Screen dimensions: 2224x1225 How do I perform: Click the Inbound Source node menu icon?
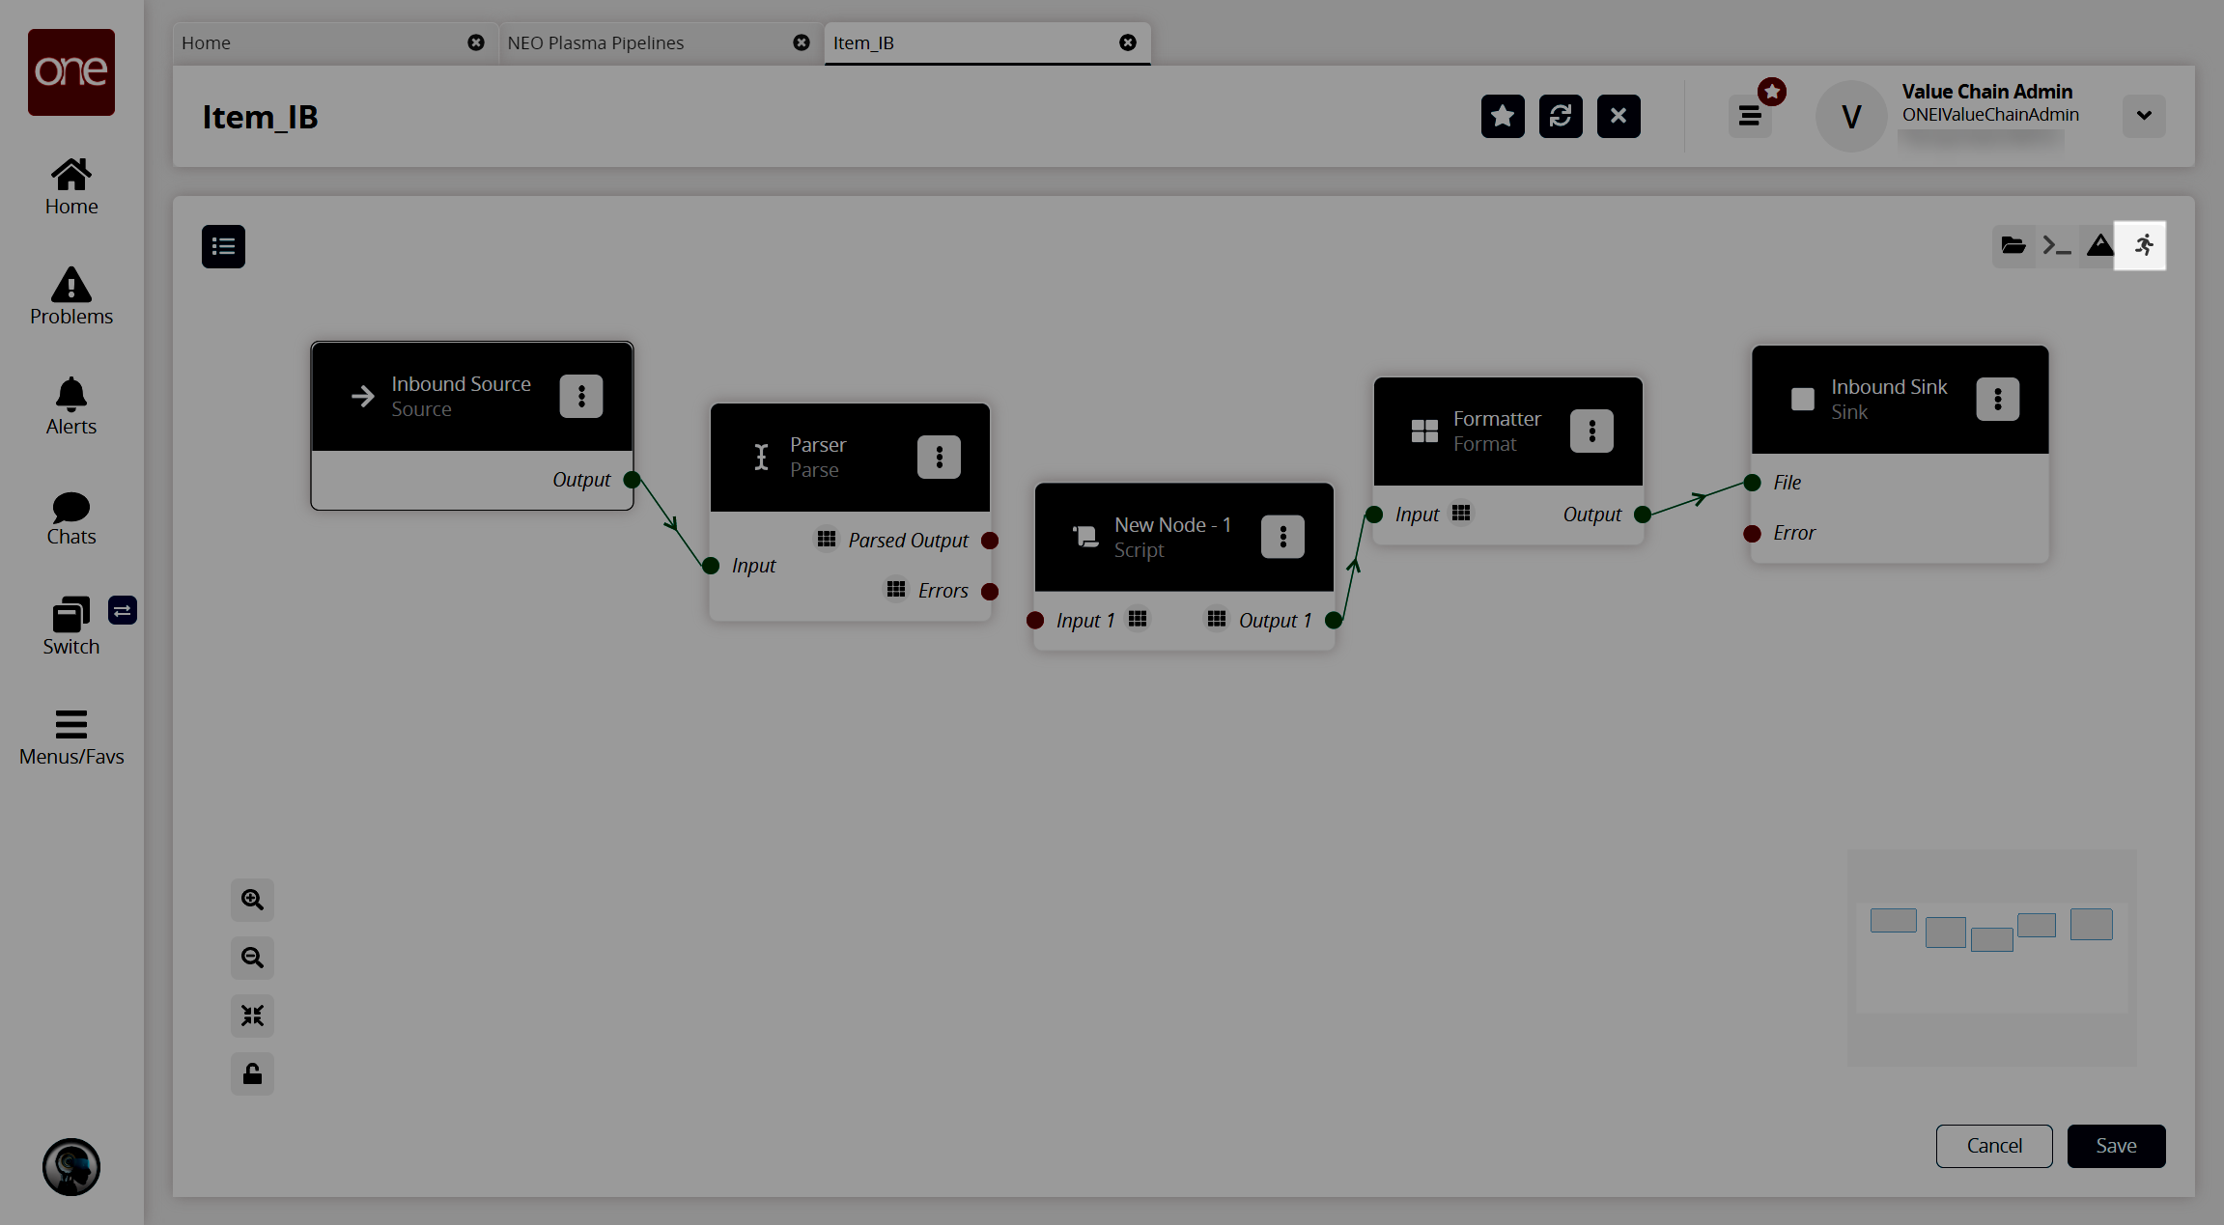[581, 395]
